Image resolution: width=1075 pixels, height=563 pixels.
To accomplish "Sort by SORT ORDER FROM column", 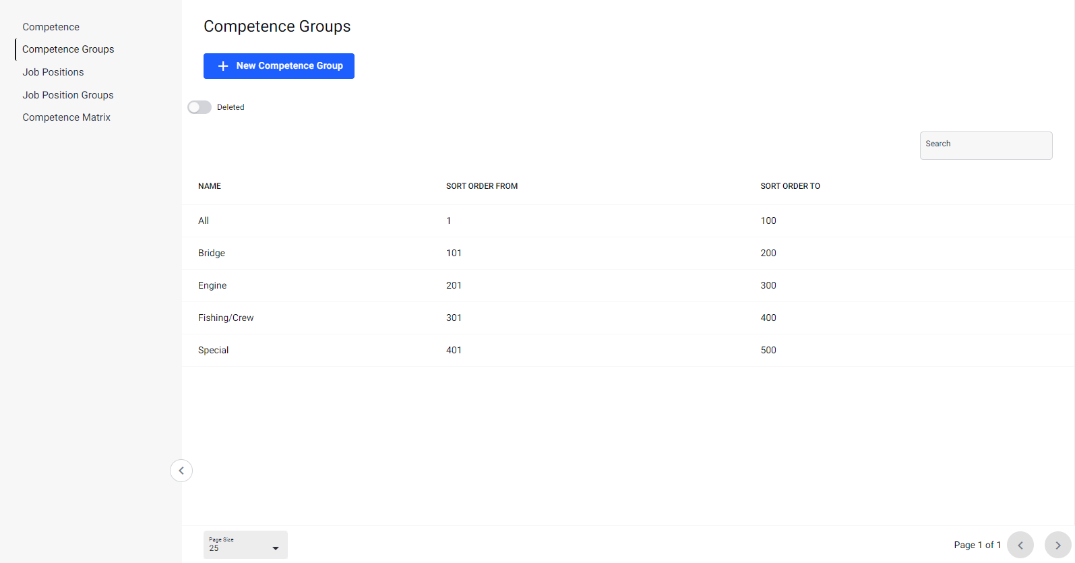I will [482, 186].
